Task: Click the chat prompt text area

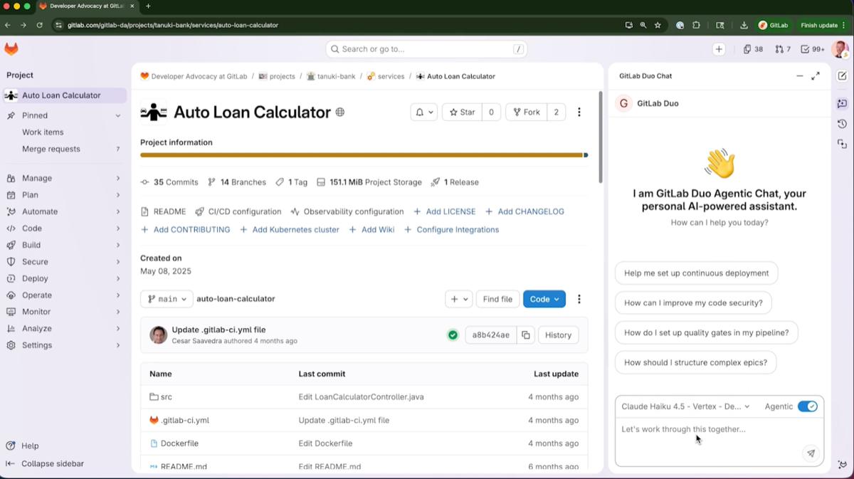Action: 719,441
